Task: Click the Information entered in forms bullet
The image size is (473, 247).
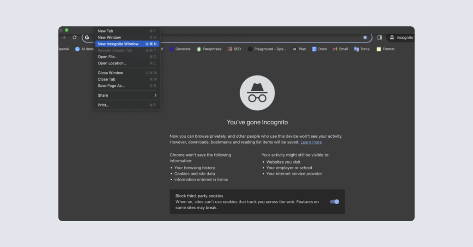Action: (x=201, y=180)
